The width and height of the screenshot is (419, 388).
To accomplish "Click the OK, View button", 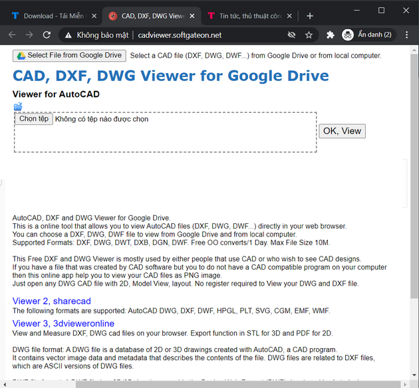I will point(342,131).
